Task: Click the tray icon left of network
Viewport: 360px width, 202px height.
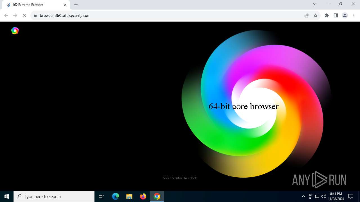Action: [x=310, y=196]
